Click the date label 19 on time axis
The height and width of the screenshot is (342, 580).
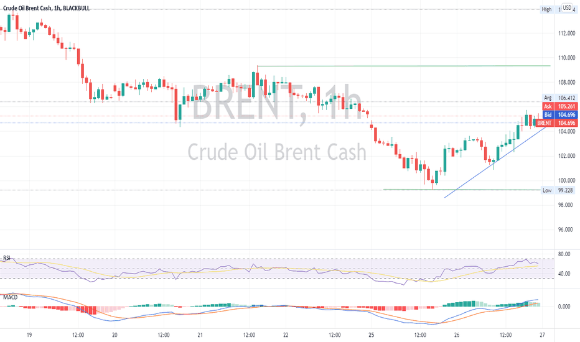pyautogui.click(x=29, y=335)
